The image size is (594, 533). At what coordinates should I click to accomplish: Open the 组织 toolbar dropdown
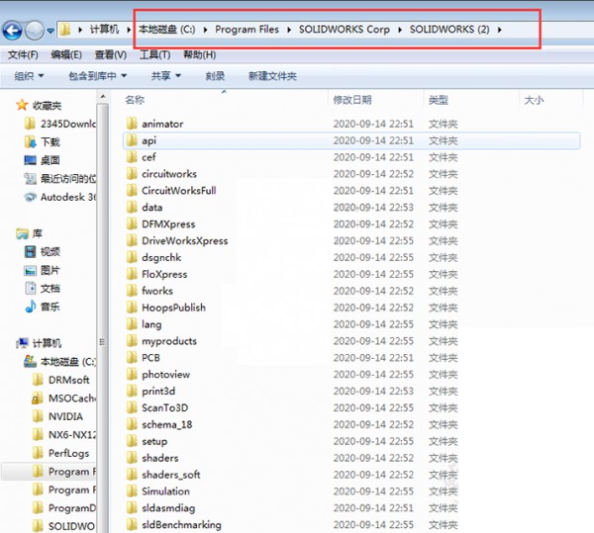coord(29,76)
